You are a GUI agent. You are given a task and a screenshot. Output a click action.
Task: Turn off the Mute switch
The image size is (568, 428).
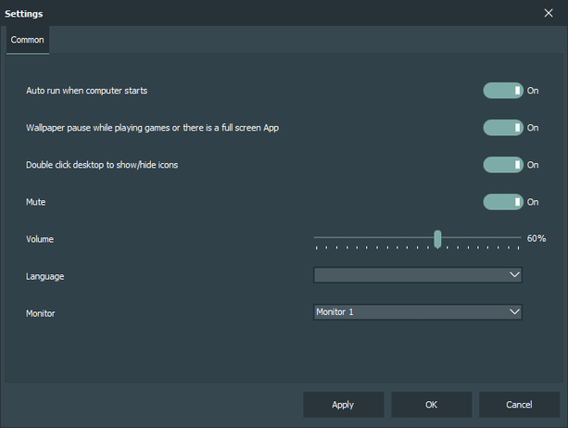pos(503,202)
